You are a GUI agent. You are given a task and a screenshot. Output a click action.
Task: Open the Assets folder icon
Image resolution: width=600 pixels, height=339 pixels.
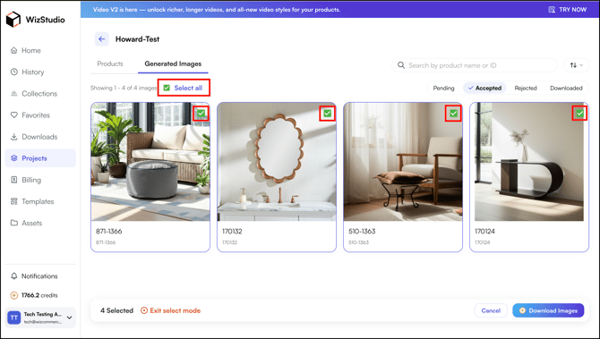point(14,223)
